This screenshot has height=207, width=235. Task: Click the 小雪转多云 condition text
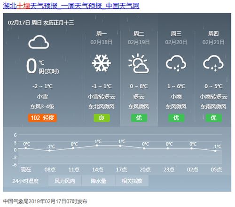pos(102,96)
